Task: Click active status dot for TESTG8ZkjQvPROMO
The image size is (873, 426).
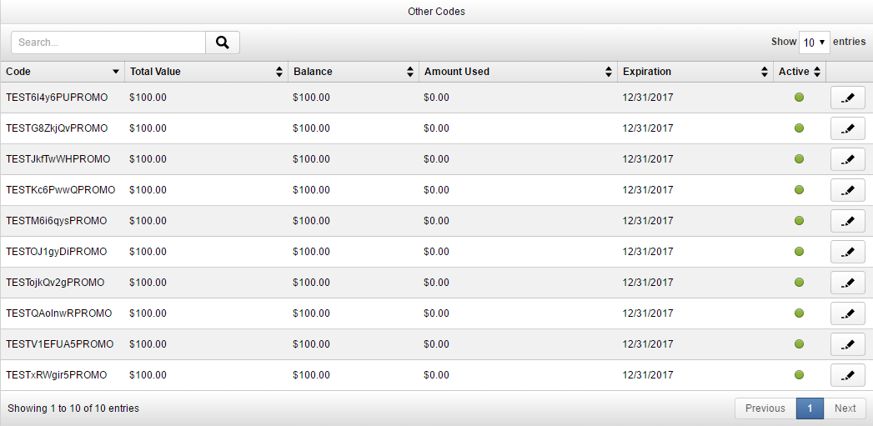Action: pos(799,128)
